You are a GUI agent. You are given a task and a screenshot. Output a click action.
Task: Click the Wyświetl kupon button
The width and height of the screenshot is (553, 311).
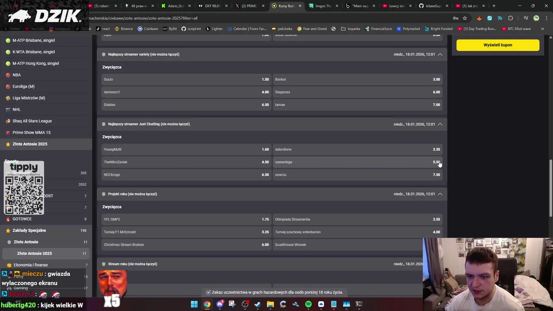point(498,45)
